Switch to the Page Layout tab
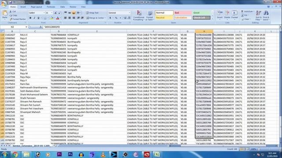The image size is (282, 158). (36, 7)
